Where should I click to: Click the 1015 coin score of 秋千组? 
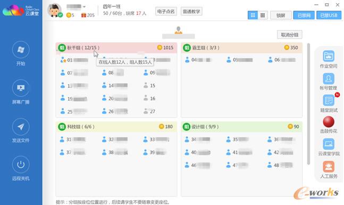point(165,47)
